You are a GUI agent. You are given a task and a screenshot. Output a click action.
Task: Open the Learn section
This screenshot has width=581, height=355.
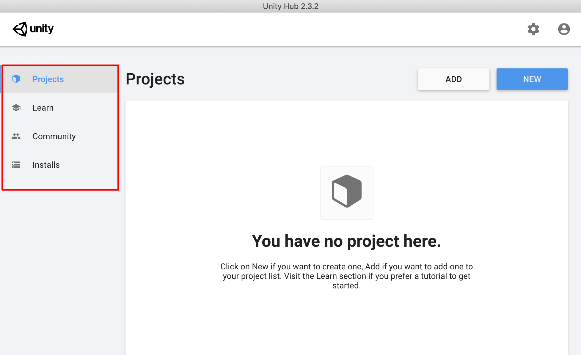pyautogui.click(x=43, y=108)
